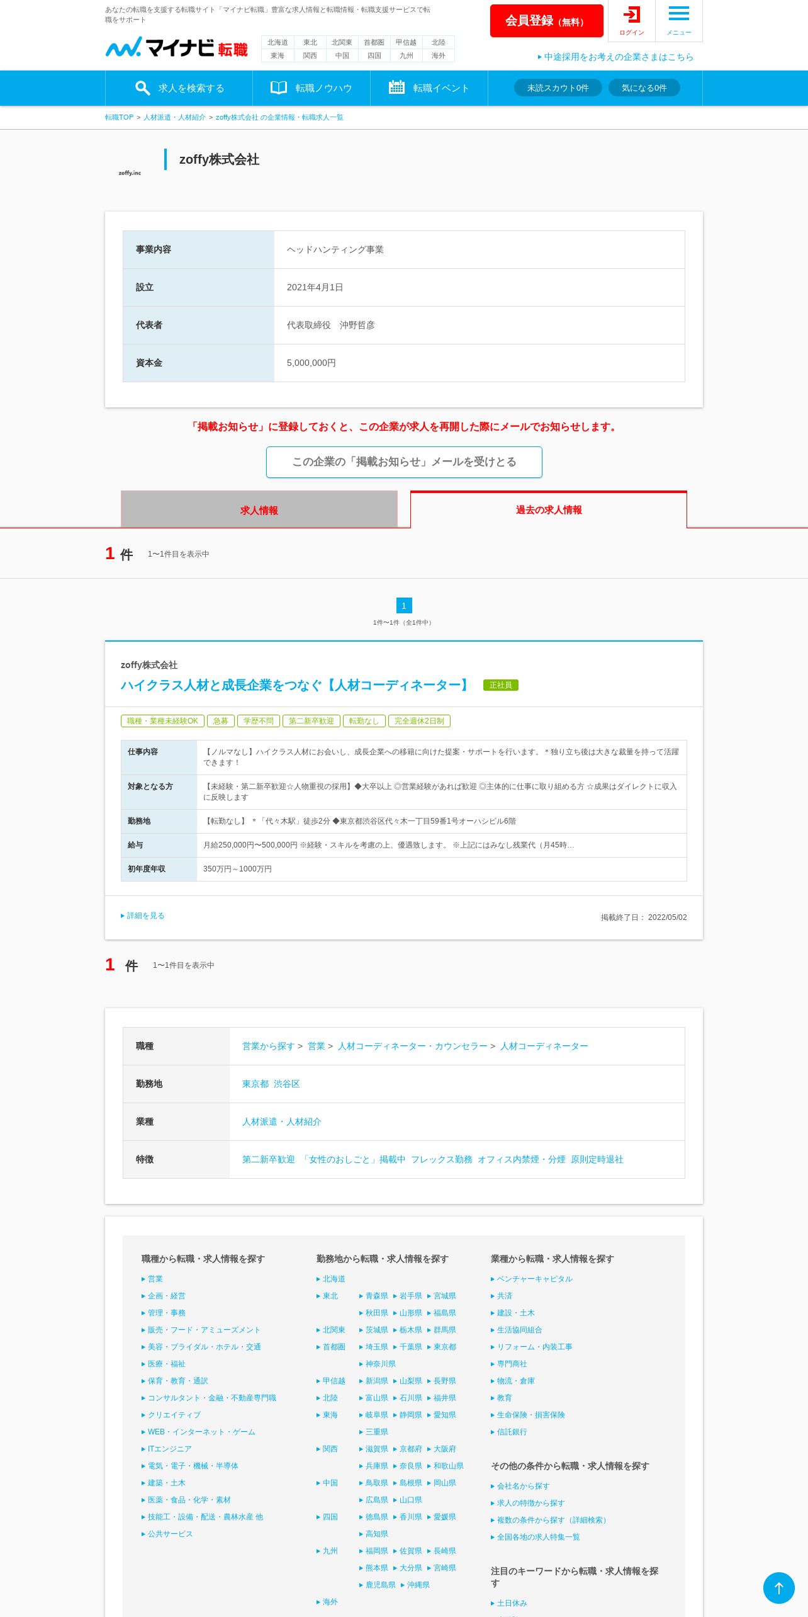Click 原則定時退社 feature link
The height and width of the screenshot is (1617, 808).
(597, 1159)
